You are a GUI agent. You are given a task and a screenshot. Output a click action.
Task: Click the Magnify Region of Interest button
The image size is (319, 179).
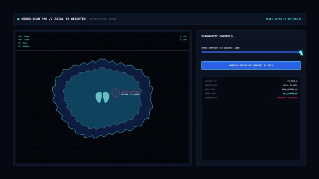pyautogui.click(x=251, y=66)
